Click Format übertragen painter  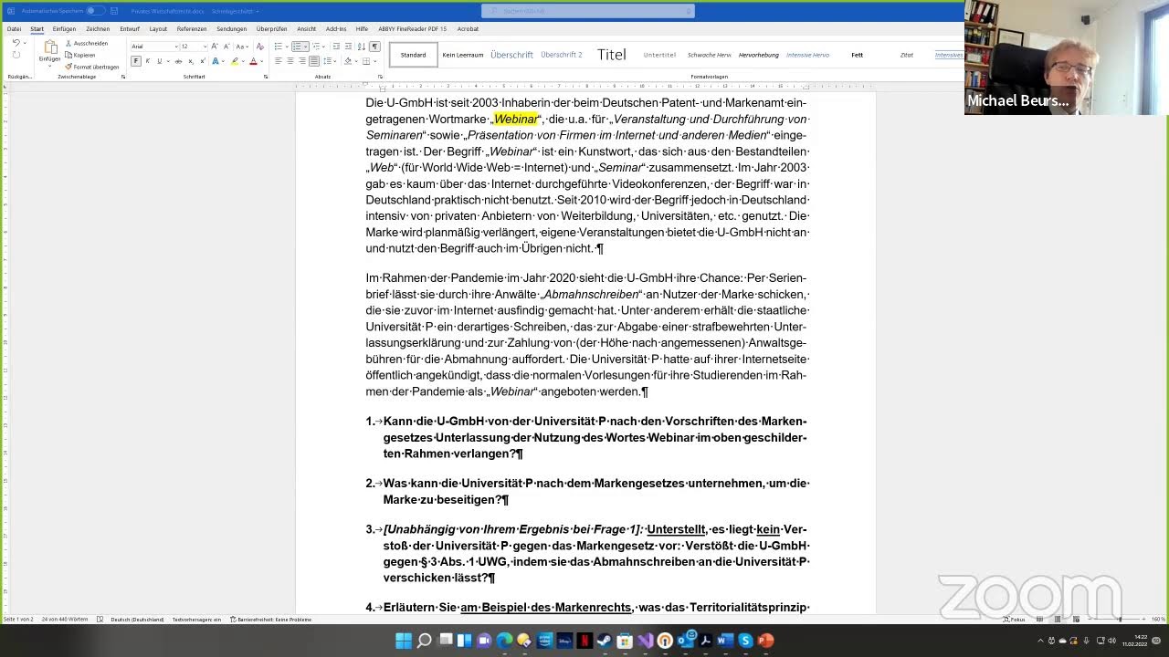click(x=91, y=67)
